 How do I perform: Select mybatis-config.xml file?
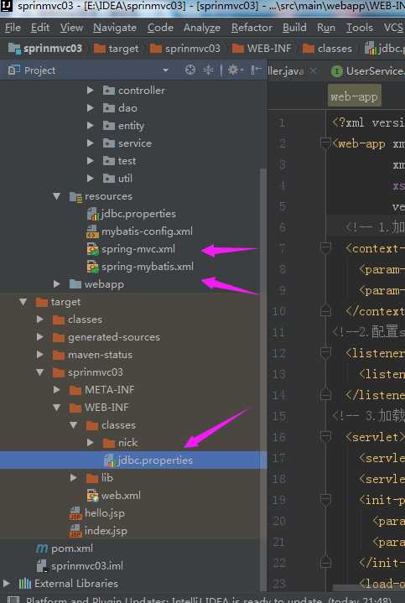point(140,231)
